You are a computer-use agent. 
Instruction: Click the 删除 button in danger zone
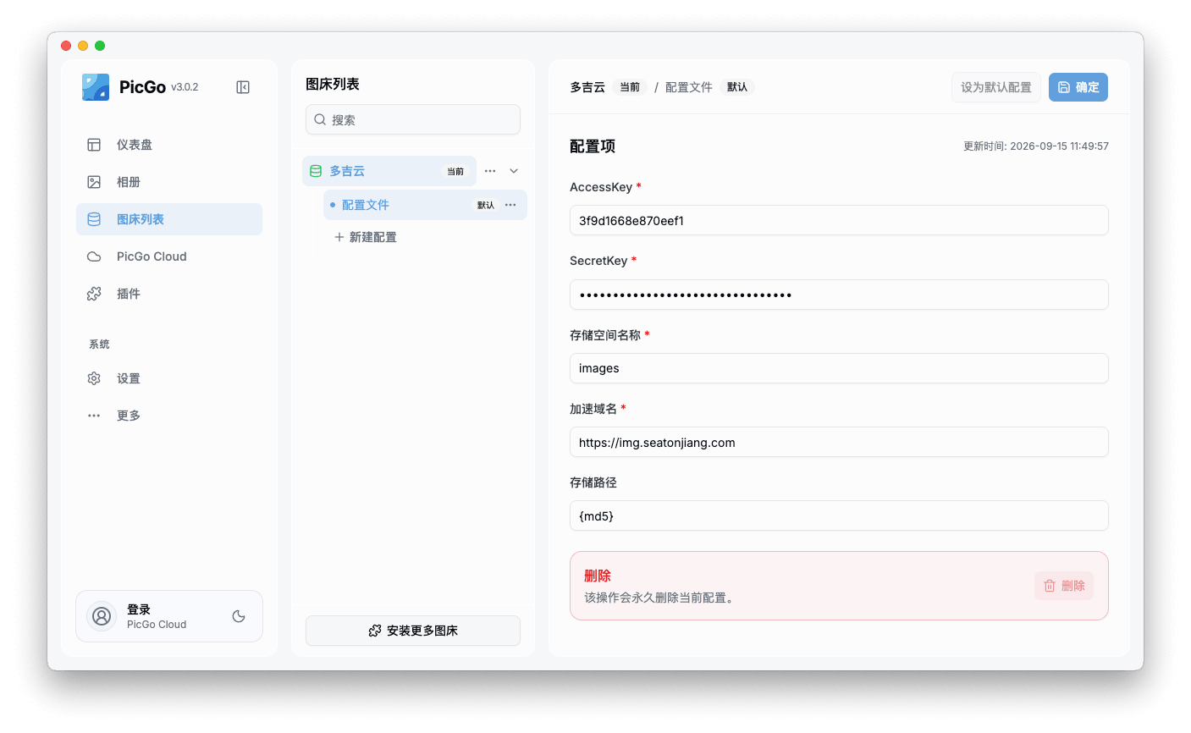(x=1064, y=586)
